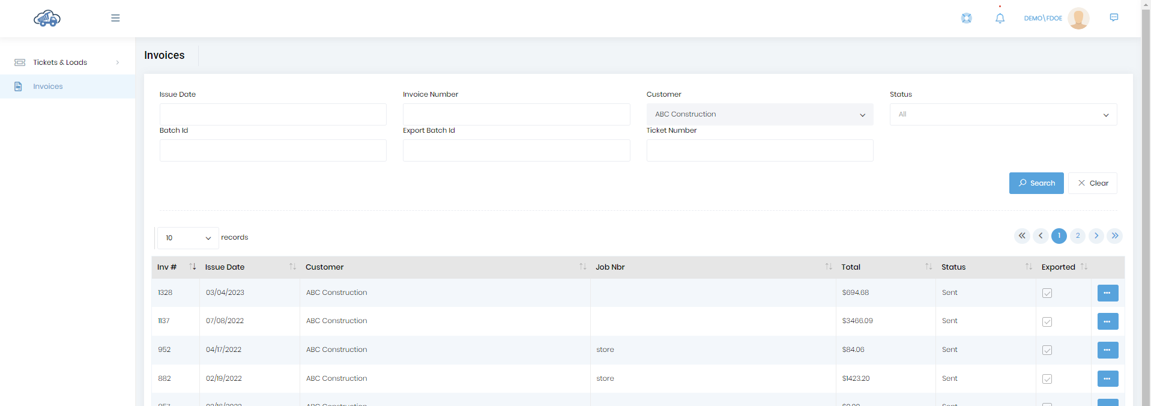Open the notifications bell
Screen dimensions: 1151x406
tap(1000, 19)
